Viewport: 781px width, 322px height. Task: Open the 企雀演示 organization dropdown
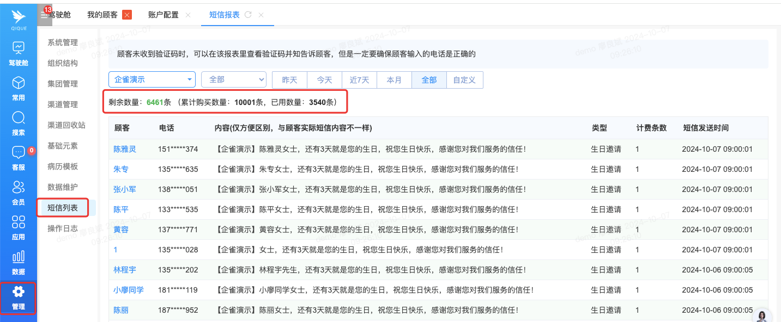pyautogui.click(x=152, y=79)
